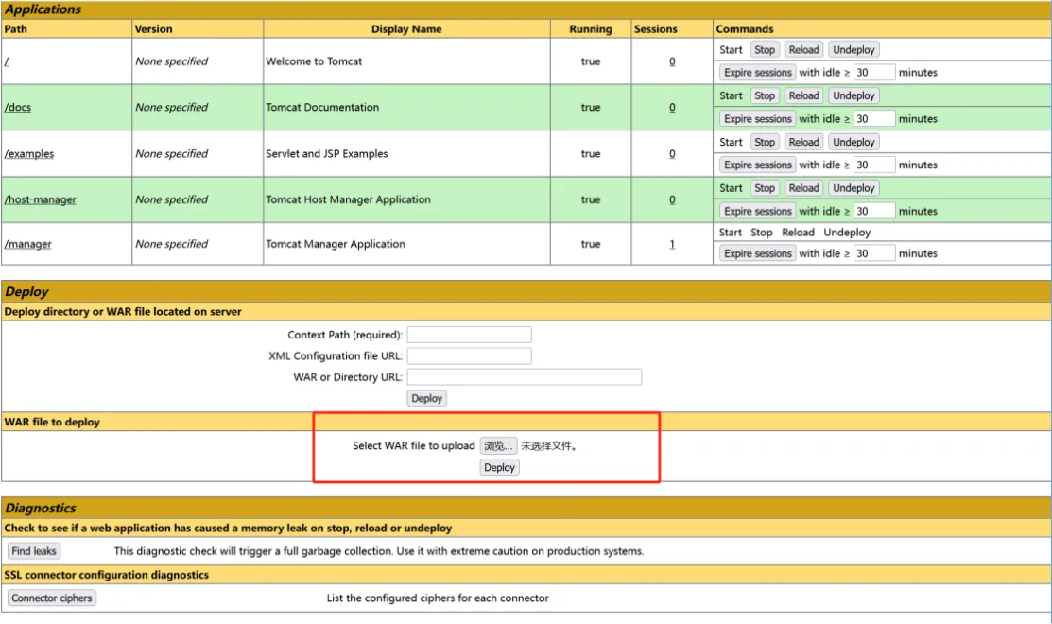Select 'Tomcat Manager Application' display name

[x=336, y=244]
